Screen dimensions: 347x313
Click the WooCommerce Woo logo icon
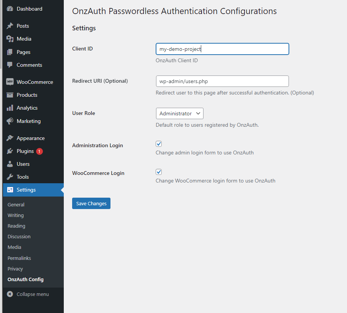[x=10, y=82]
